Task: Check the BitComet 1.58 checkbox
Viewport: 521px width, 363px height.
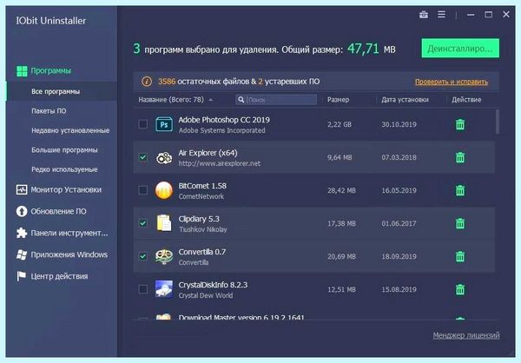Action: point(143,190)
